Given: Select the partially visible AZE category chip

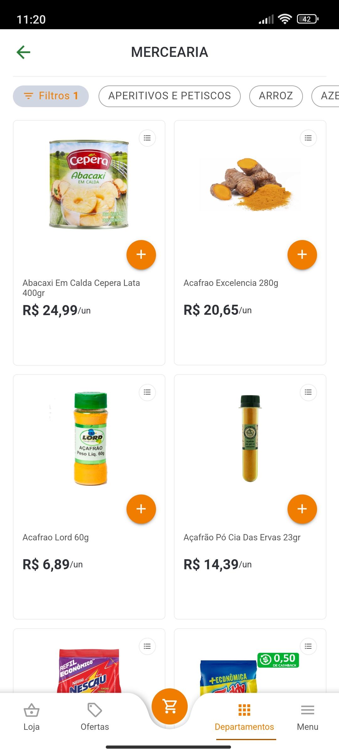Looking at the screenshot, I should (326, 96).
